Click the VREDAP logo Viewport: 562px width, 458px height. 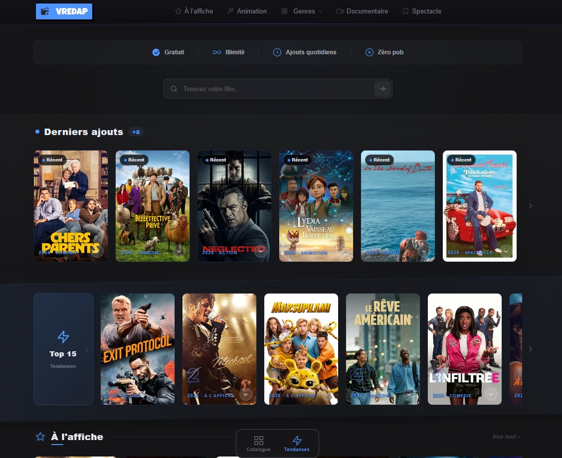[64, 11]
